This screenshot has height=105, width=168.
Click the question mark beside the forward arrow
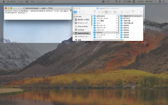pyautogui.click(x=94, y=12)
